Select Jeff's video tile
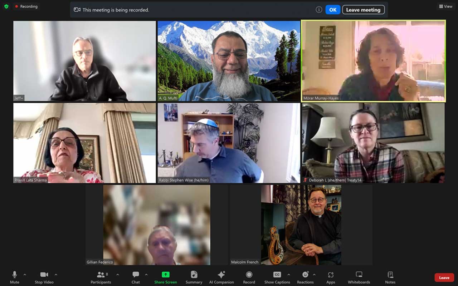 click(84, 60)
